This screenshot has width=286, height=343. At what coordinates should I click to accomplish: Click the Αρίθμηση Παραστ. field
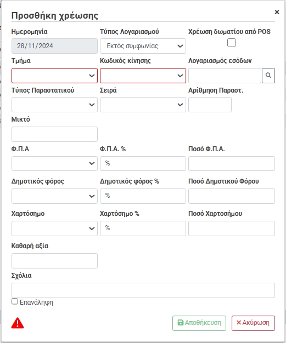[210, 105]
